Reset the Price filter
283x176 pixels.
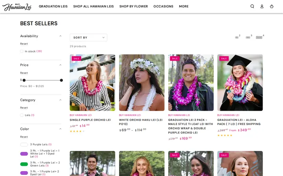pos(24,73)
